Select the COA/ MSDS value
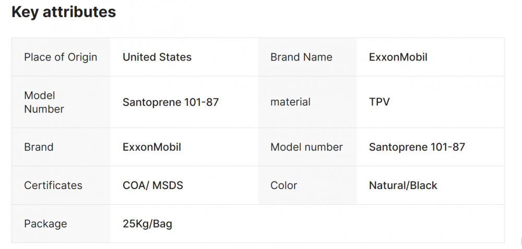Screen dimensions: 522x249 pyautogui.click(x=153, y=185)
